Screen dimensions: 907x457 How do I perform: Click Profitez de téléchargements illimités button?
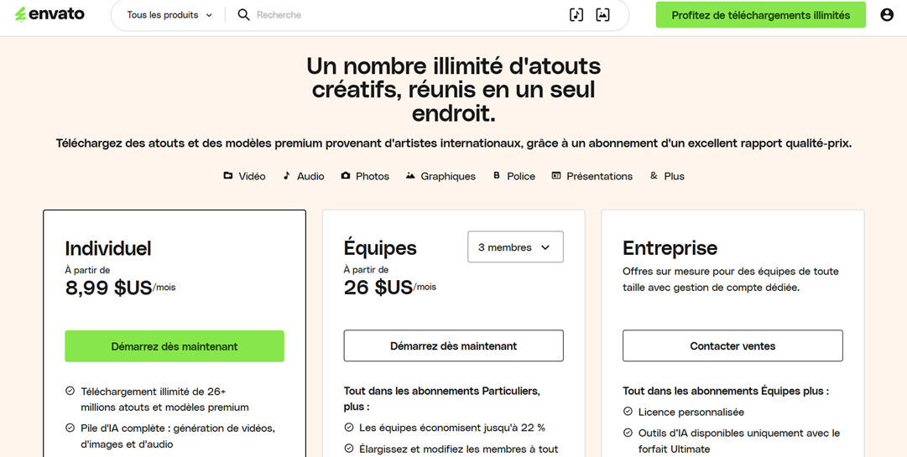click(760, 15)
